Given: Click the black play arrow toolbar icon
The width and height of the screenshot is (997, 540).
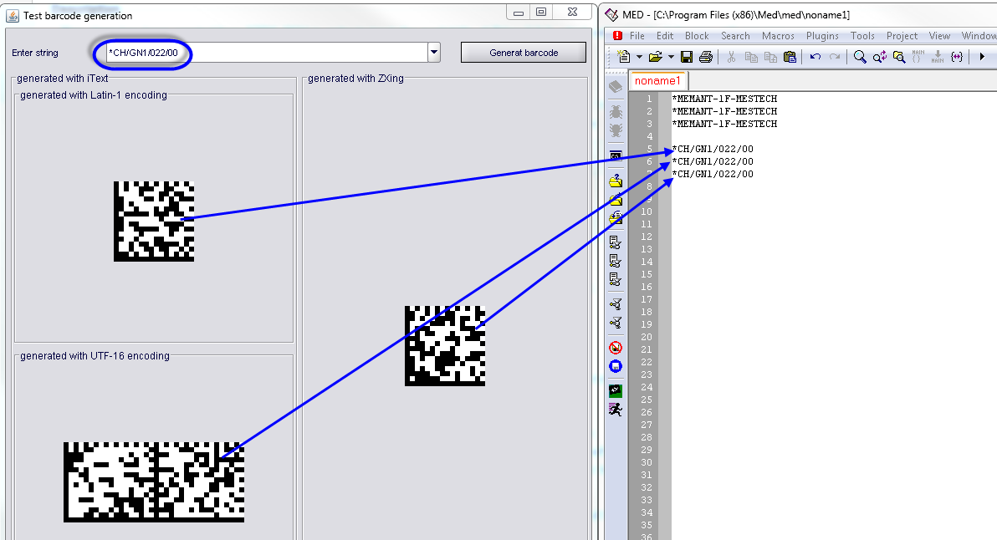Looking at the screenshot, I should click(982, 57).
